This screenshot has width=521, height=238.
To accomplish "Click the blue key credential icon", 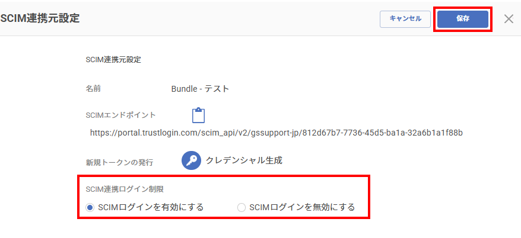I will point(191,160).
